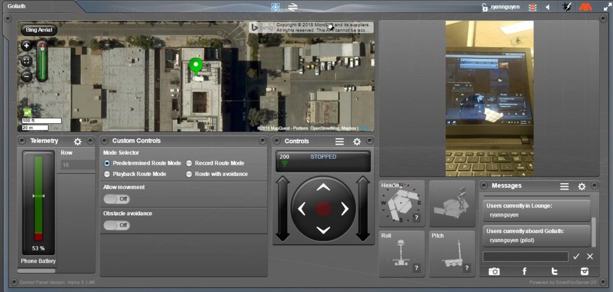Screen dimensions: 613x292
Task: Click the Instagram icon in Messages
Action: tap(584, 271)
